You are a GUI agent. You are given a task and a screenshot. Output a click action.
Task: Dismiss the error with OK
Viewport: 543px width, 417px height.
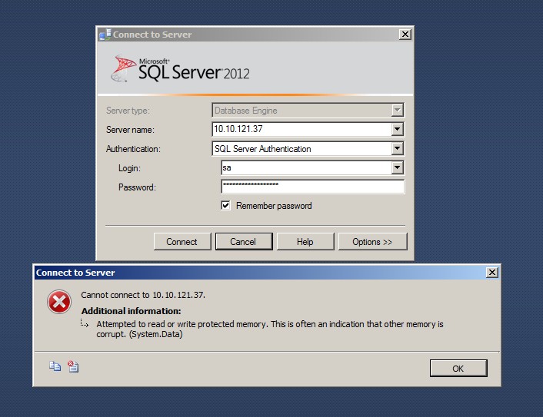click(x=458, y=369)
